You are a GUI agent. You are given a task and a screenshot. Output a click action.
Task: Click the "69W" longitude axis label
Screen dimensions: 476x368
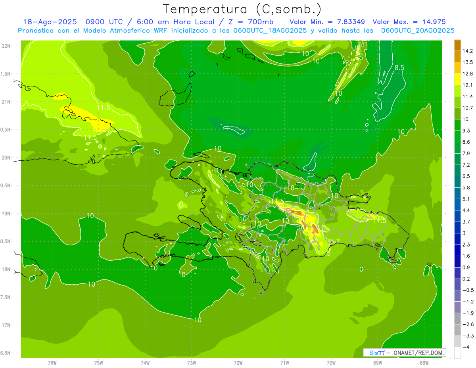tap(378, 362)
